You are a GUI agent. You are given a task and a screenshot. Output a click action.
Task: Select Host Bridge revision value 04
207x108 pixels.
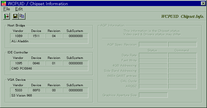point(54,36)
